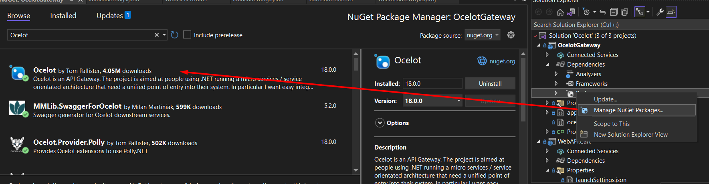Image resolution: width=709 pixels, height=184 pixels.
Task: Open the Package source dropdown
Action: click(483, 35)
